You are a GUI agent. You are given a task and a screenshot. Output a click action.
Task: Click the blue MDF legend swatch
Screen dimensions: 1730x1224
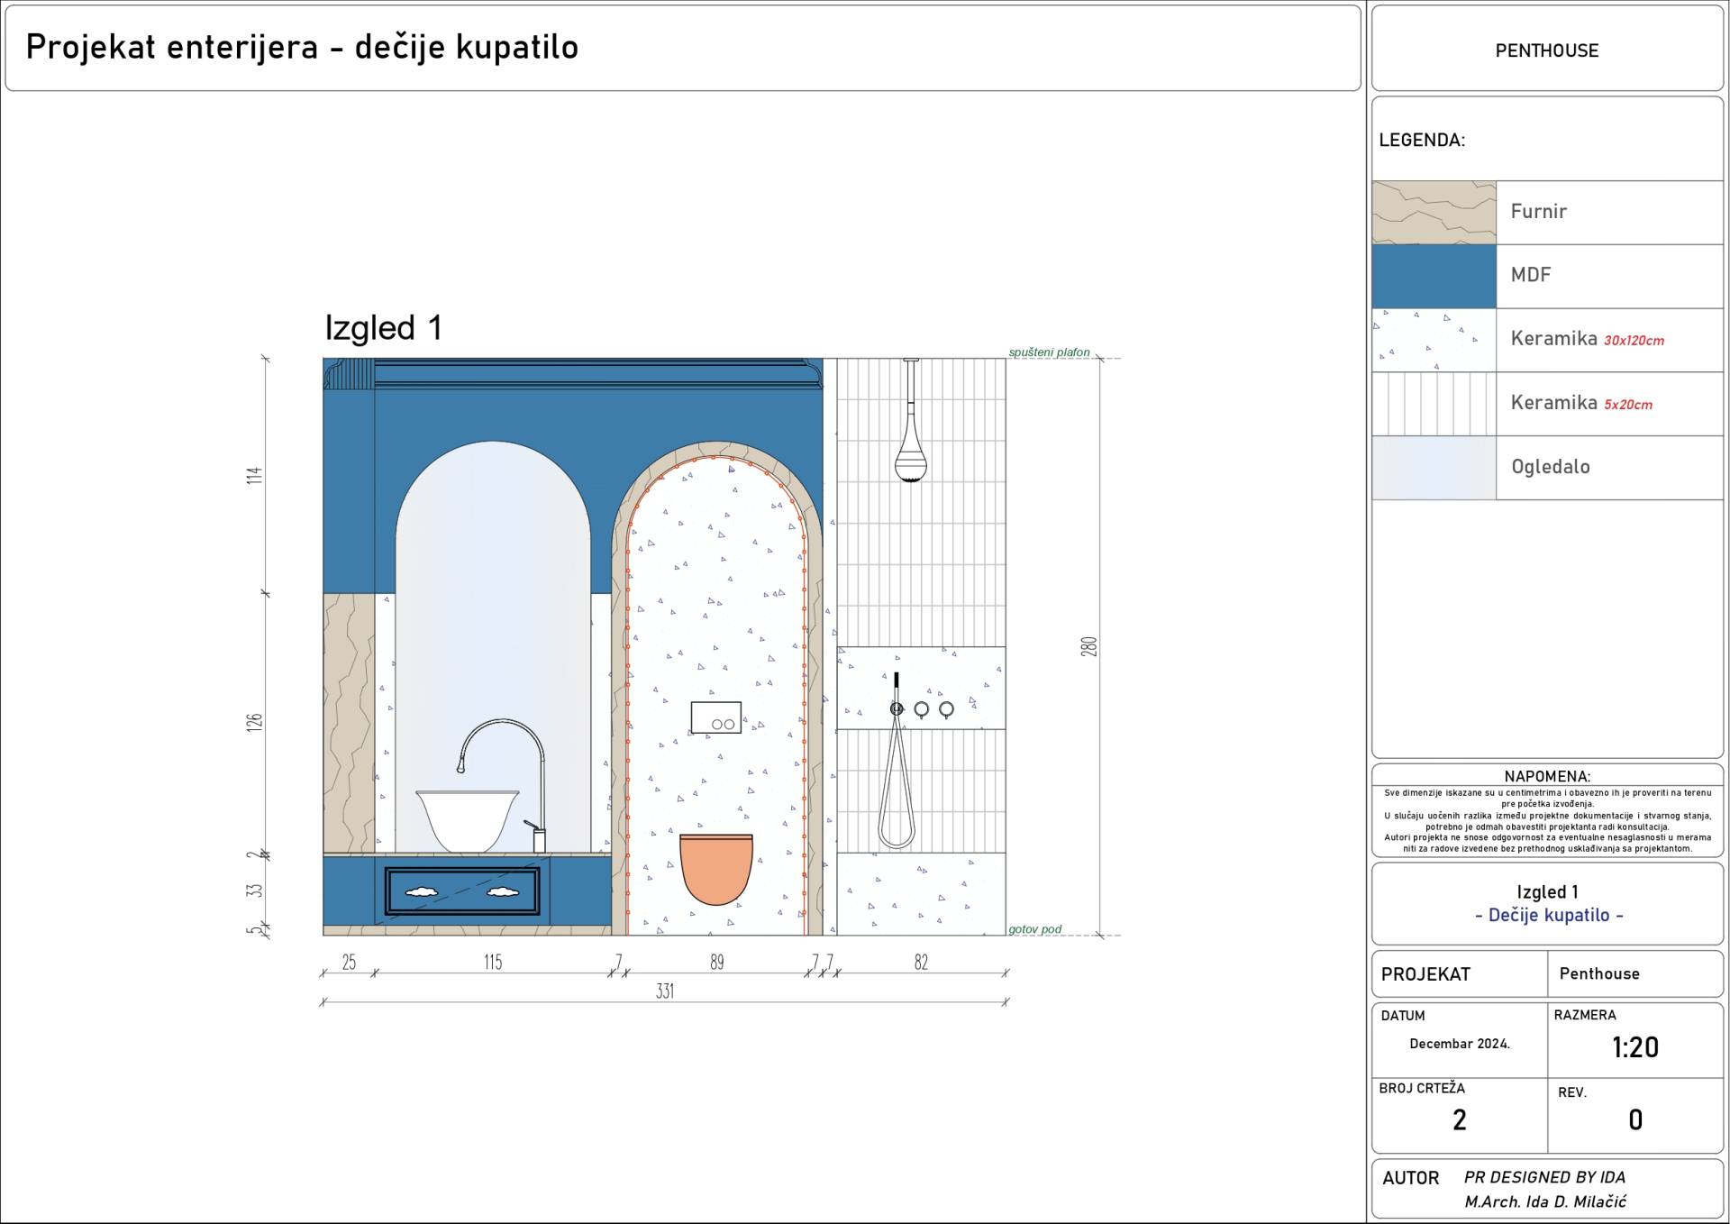point(1434,276)
